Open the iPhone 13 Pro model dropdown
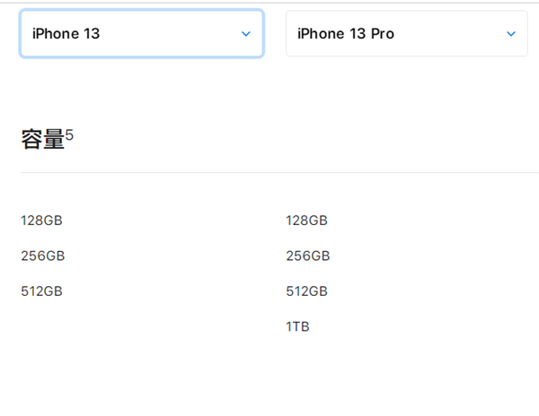539x416 pixels. (x=406, y=34)
